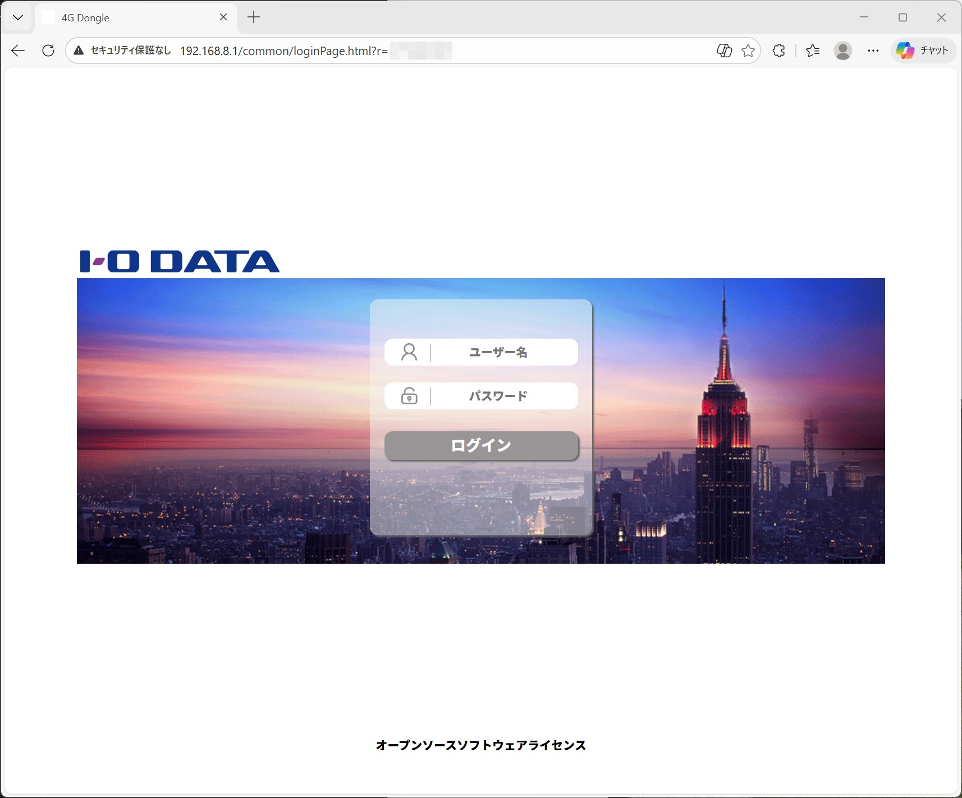Open the tab search chevron

click(x=17, y=17)
